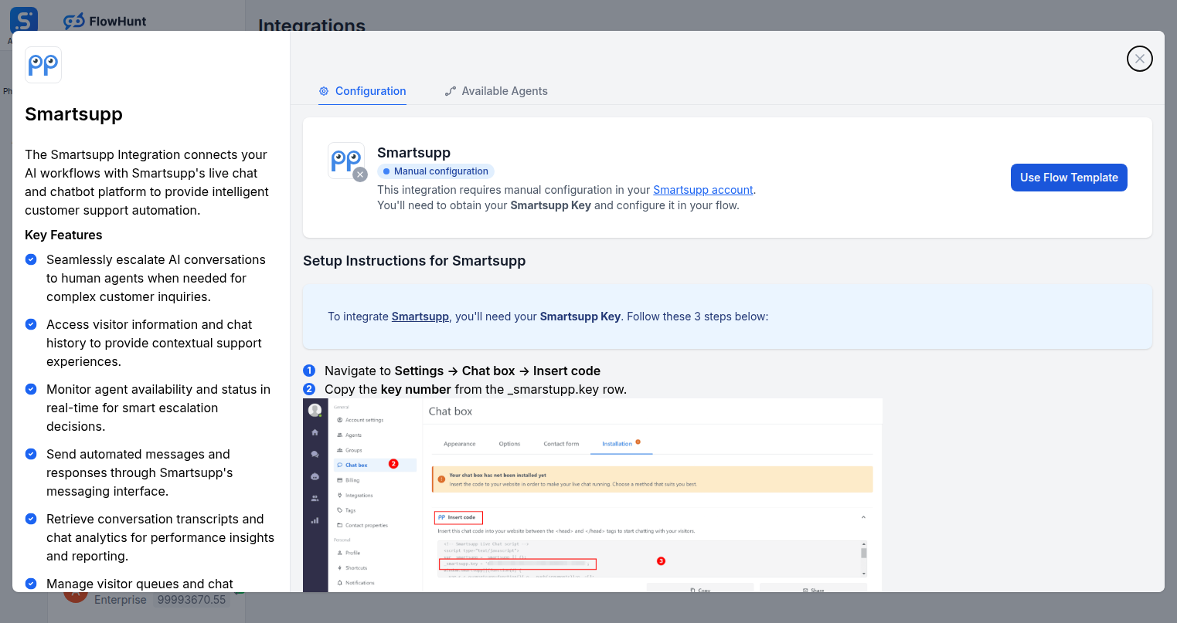Click the blue Smartsupp S app icon top-left
Image resolution: width=1177 pixels, height=623 pixels.
[x=22, y=20]
